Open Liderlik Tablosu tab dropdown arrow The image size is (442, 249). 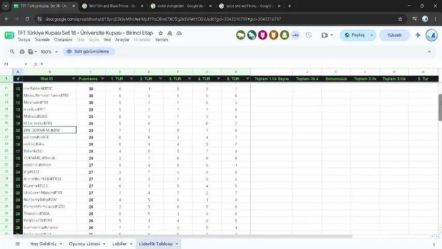(x=177, y=244)
